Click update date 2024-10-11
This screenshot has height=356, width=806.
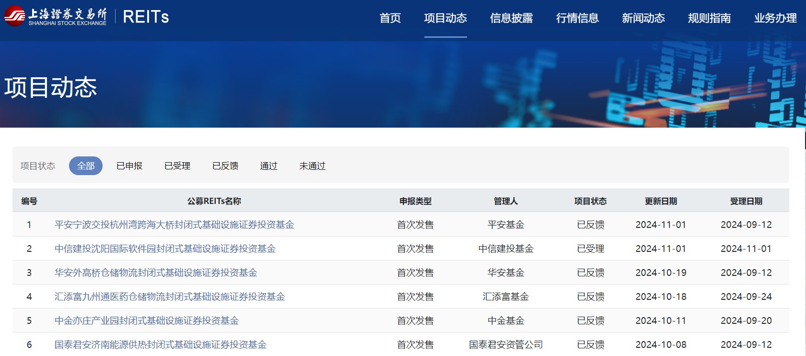tap(661, 320)
